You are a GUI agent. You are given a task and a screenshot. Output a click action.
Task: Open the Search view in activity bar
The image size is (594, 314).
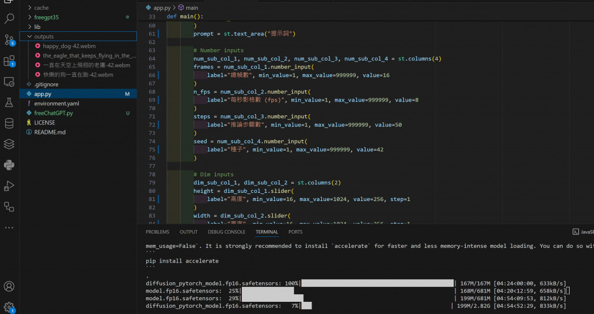point(9,19)
